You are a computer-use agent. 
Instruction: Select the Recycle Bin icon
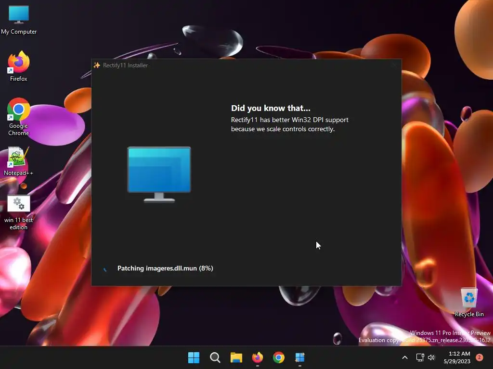[469, 303]
